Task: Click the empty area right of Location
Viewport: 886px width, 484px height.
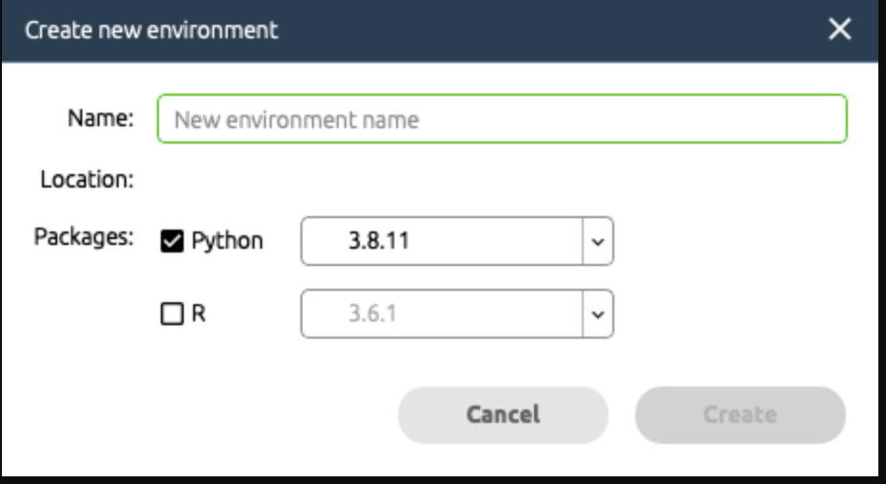Action: [478, 179]
